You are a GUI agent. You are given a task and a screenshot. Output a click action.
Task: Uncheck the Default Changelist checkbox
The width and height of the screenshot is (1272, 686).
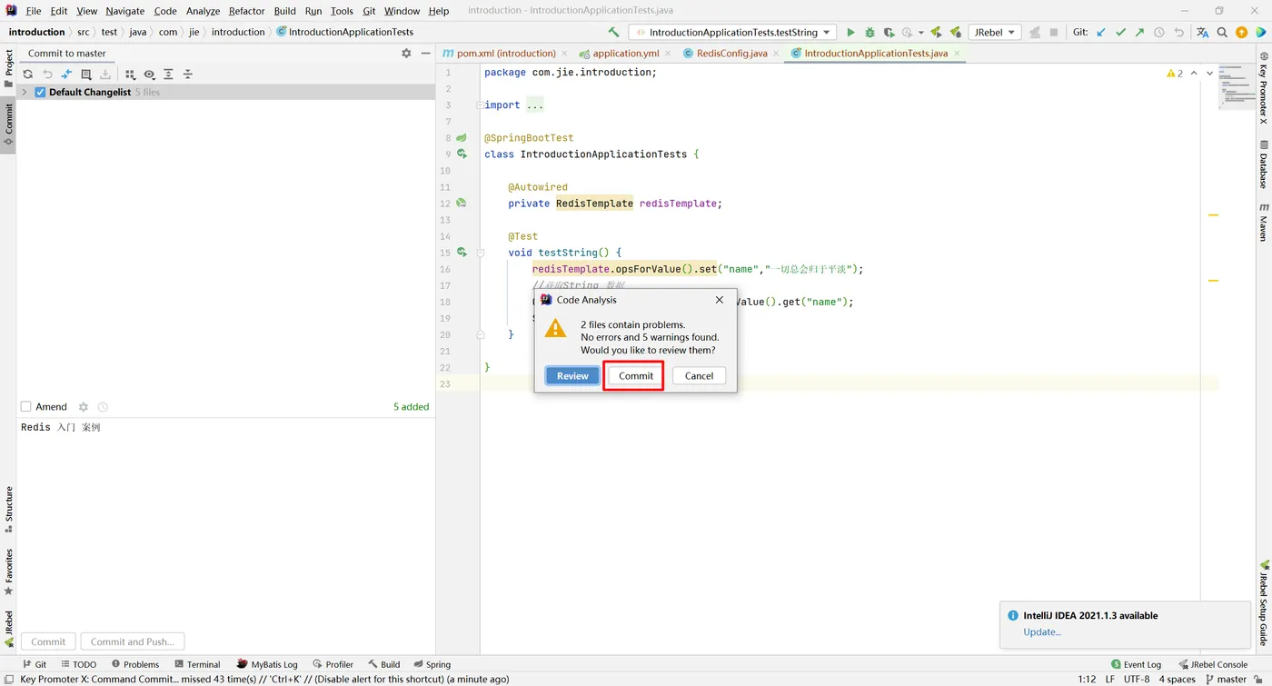[40, 93]
